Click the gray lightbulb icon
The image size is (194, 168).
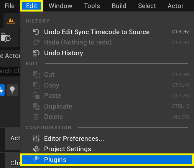[x=12, y=90]
